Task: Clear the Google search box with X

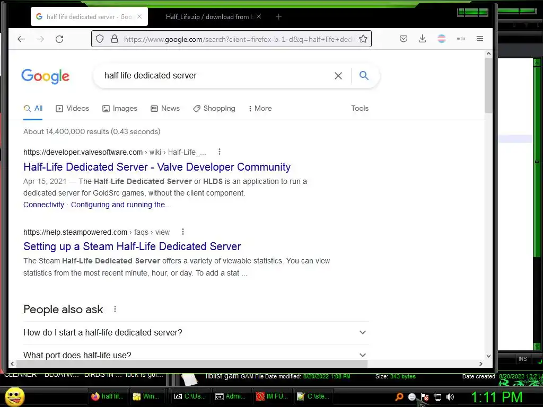Action: click(338, 76)
